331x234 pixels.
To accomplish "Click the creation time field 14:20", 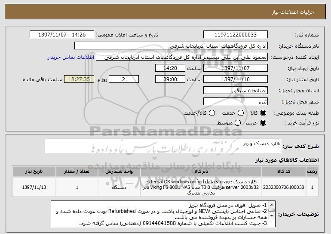I will [x=170, y=68].
